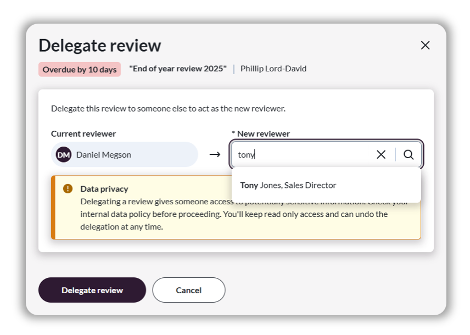This screenshot has height=335, width=470.
Task: Click the magnifier search icon
Action: 409,155
